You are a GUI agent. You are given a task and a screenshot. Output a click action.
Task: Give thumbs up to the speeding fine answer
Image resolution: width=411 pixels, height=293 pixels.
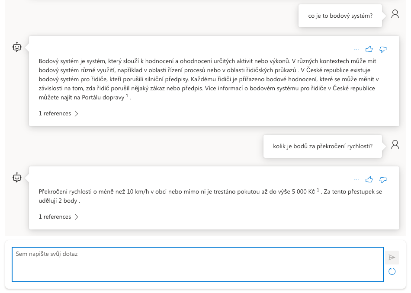point(369,179)
